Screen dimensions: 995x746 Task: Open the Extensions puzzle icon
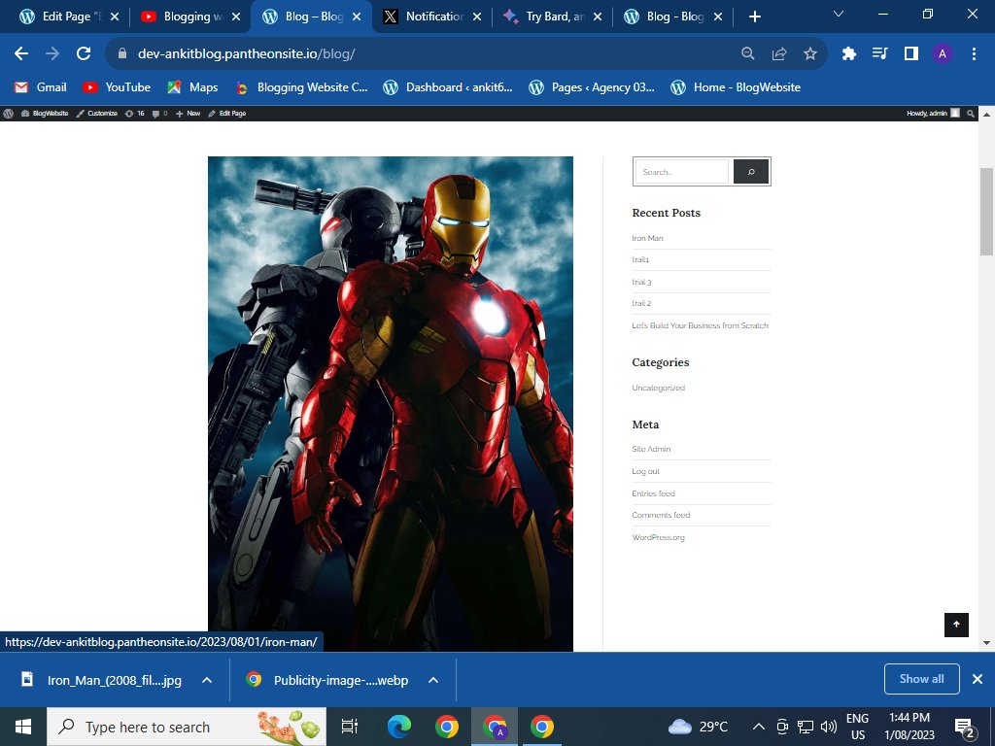(849, 54)
